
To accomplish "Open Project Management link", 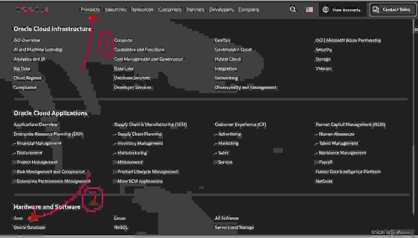I will (36, 162).
